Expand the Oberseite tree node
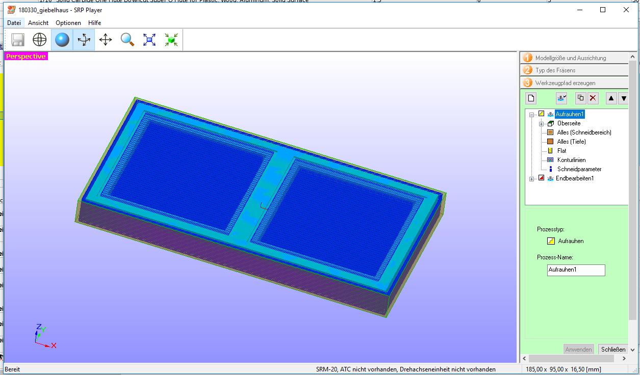This screenshot has width=640, height=375. 541,123
